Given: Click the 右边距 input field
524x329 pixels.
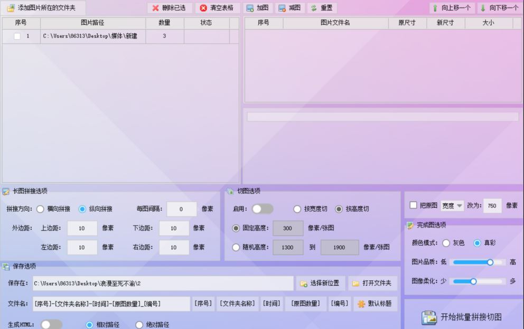Looking at the screenshot, I should tap(174, 248).
